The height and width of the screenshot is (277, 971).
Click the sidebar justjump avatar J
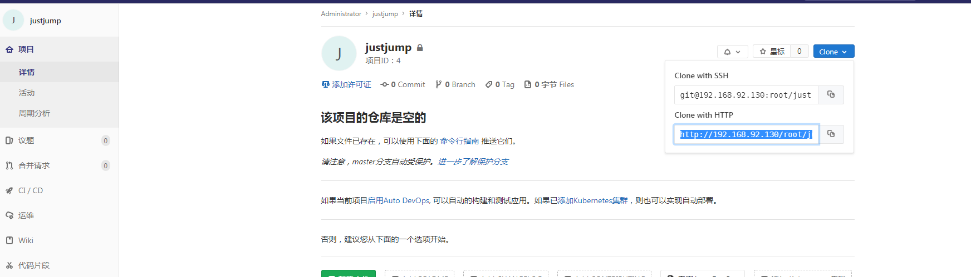(x=13, y=20)
